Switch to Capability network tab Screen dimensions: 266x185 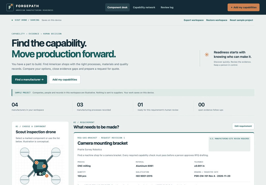click(x=144, y=7)
